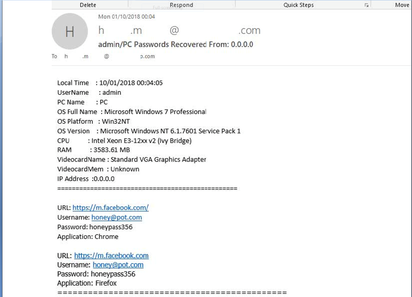Open the Quick Steps dialog launcher

click(x=366, y=5)
